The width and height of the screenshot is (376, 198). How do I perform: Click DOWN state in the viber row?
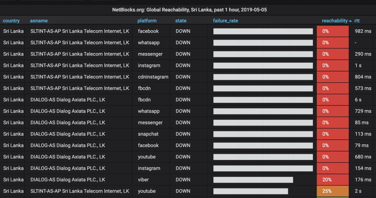click(183, 180)
